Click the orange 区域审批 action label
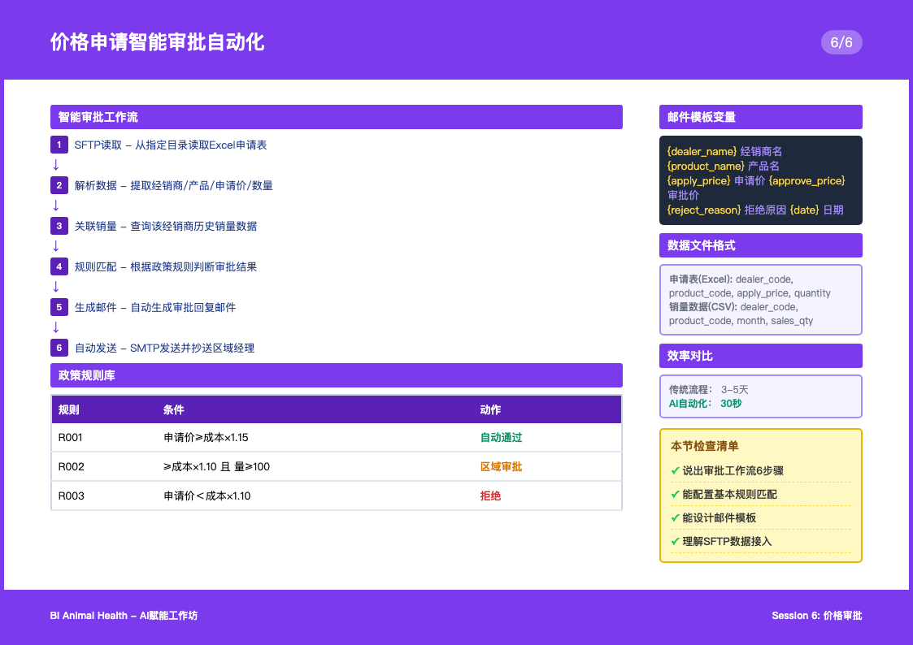913x645 pixels. [x=501, y=466]
